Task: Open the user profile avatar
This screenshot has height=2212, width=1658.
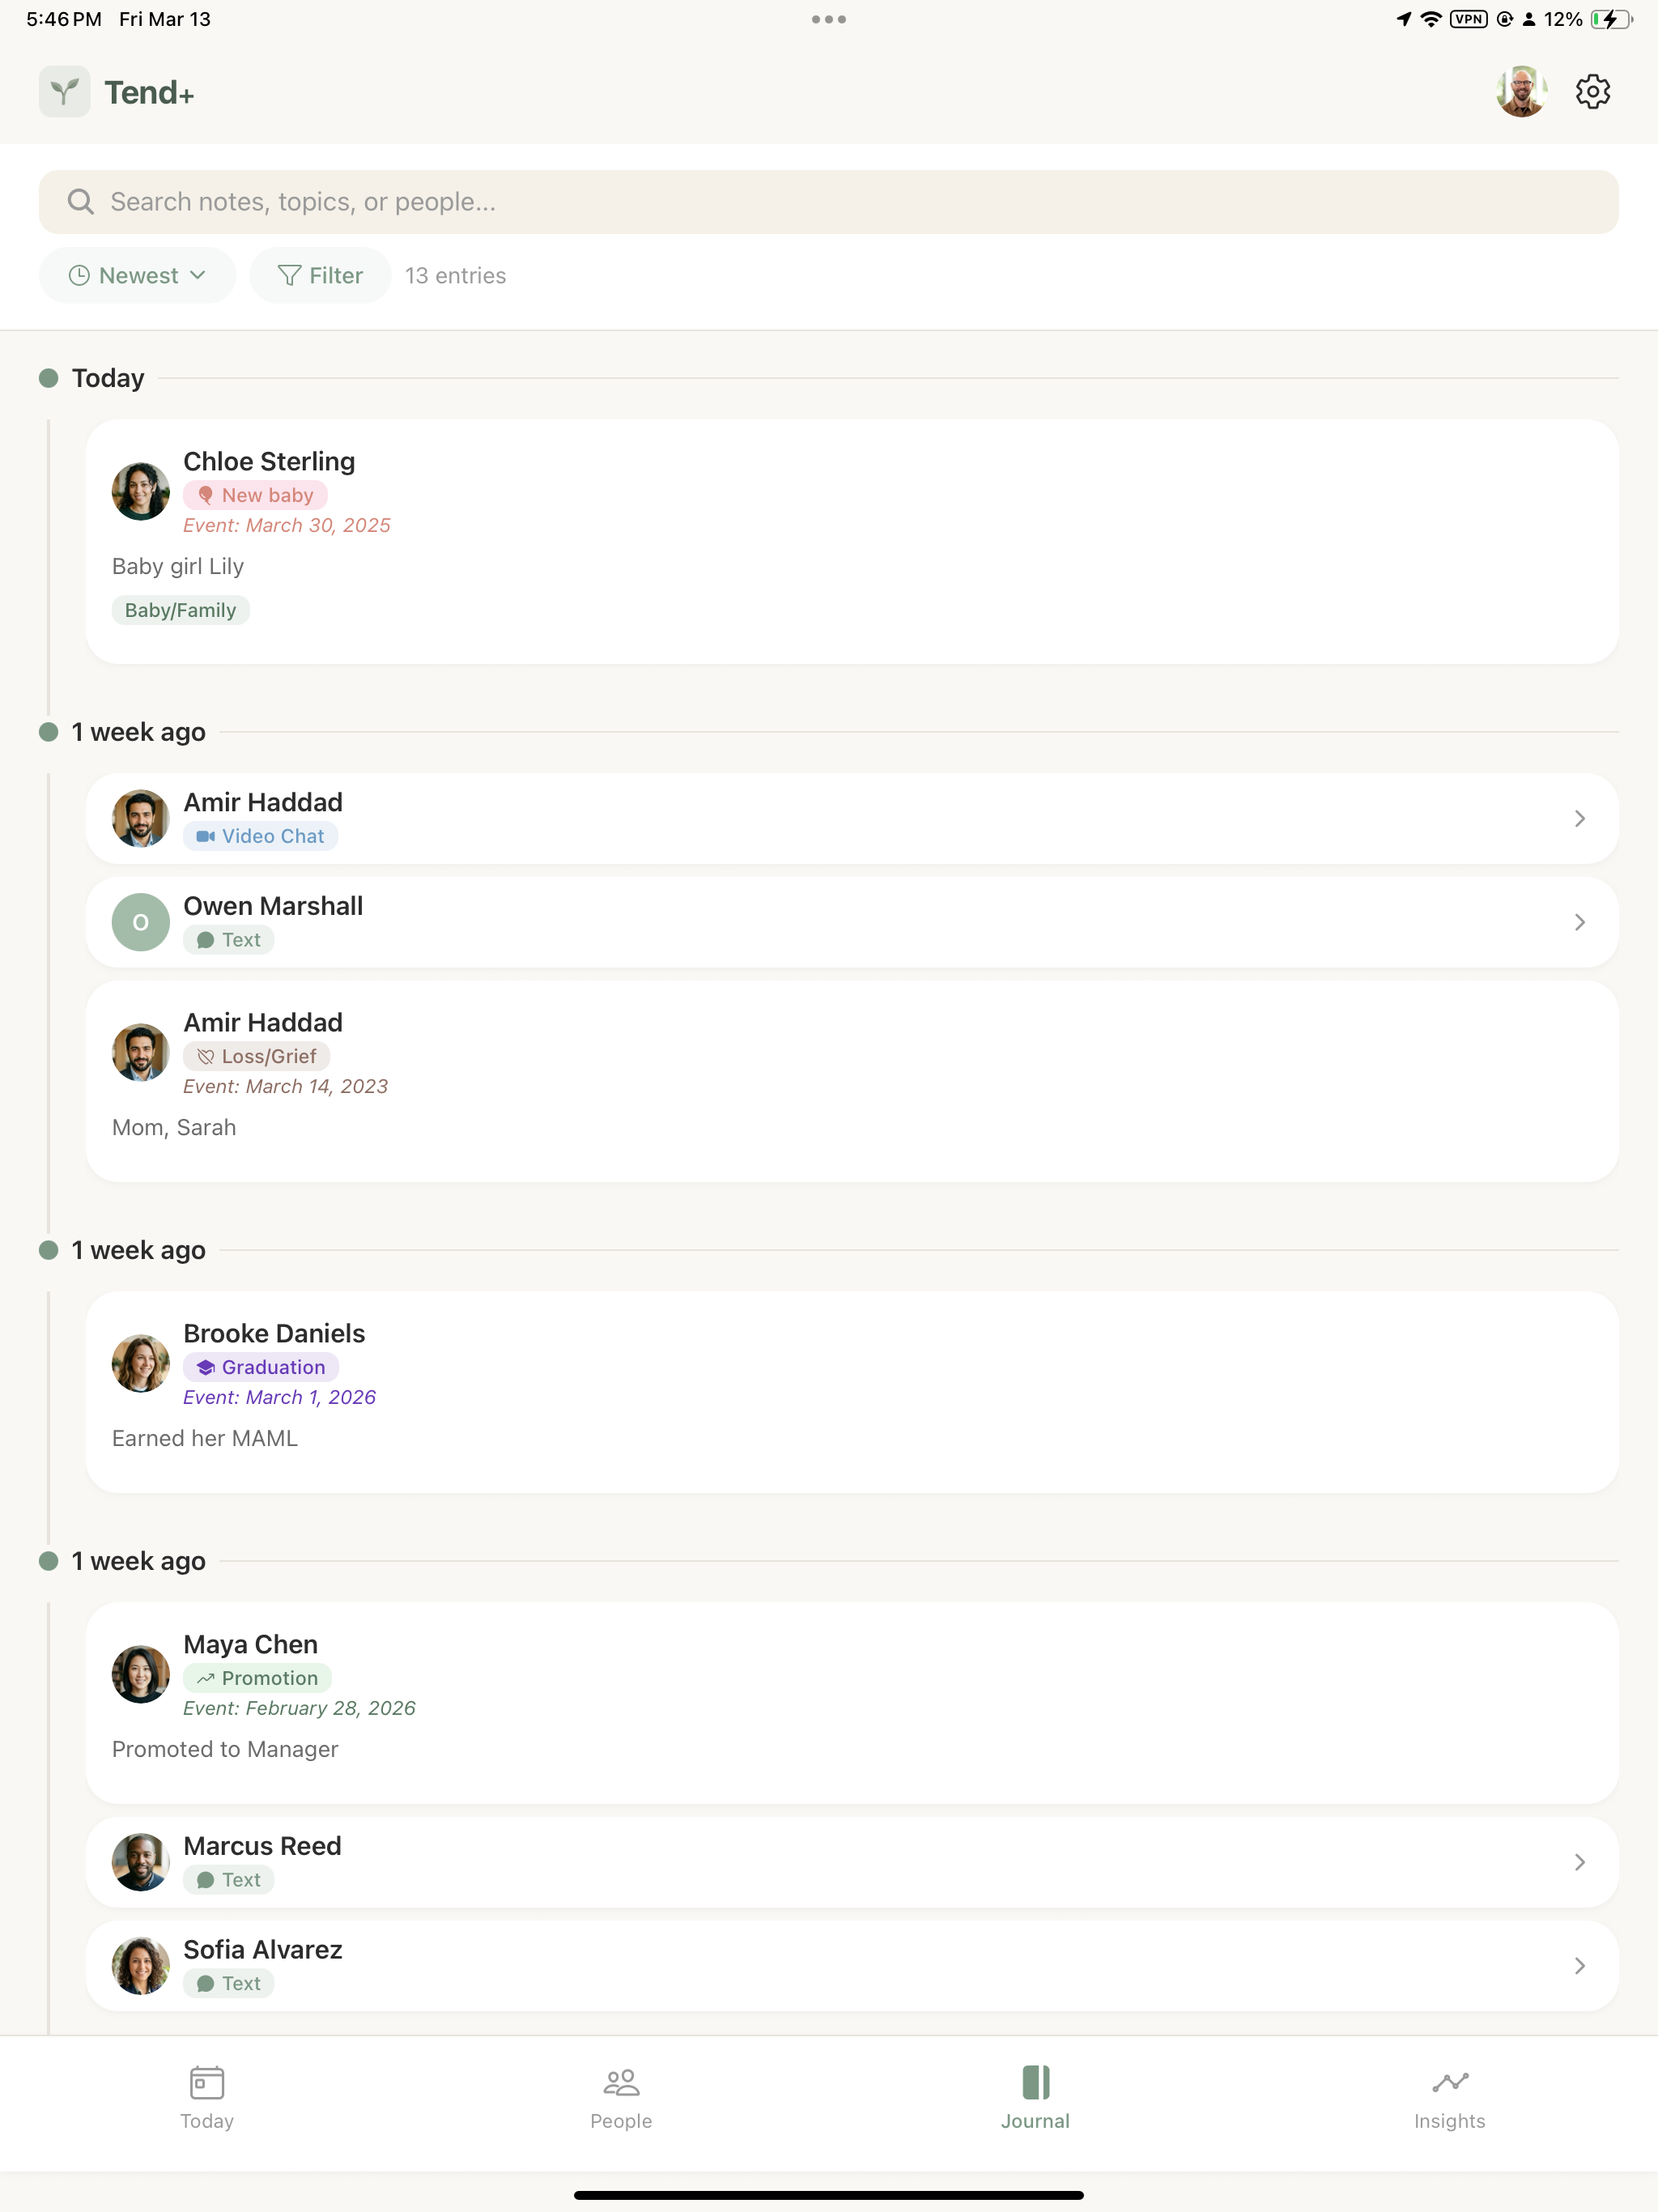Action: 1521,92
